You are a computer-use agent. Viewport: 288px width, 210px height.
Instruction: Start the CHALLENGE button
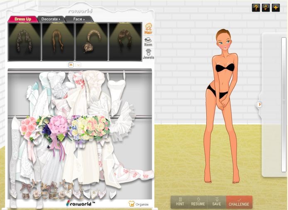point(239,202)
